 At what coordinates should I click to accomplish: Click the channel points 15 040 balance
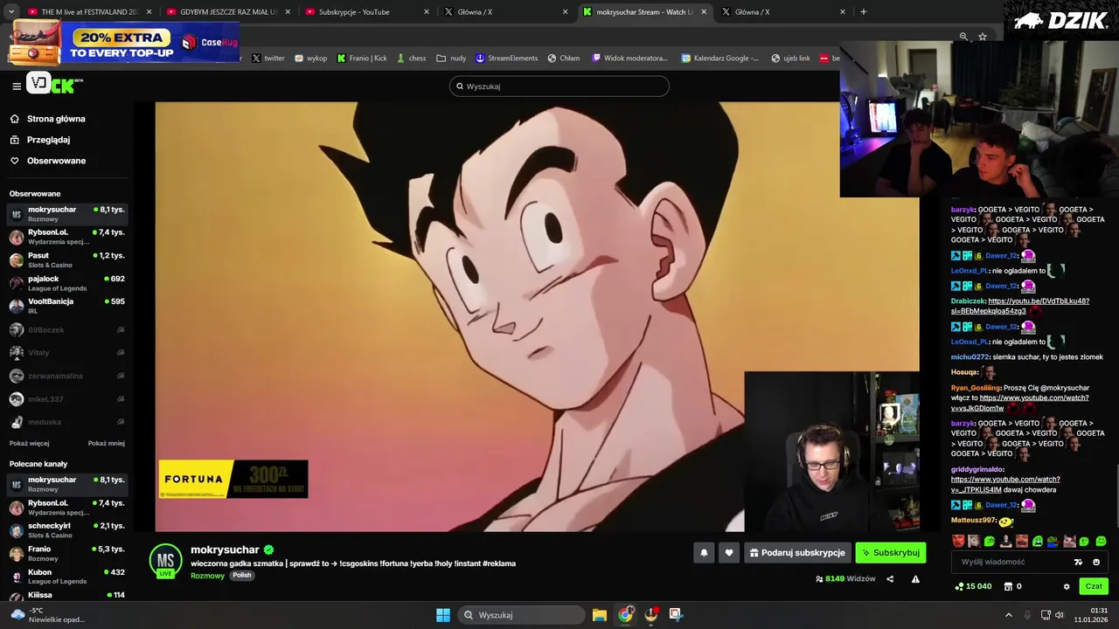pyautogui.click(x=973, y=586)
